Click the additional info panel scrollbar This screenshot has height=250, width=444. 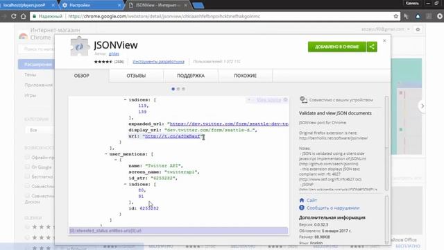386,219
